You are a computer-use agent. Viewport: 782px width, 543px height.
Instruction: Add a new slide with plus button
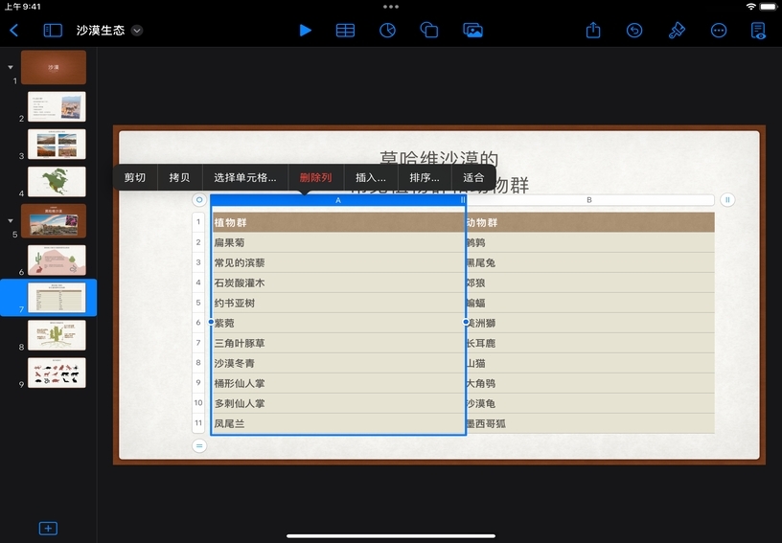coord(48,528)
